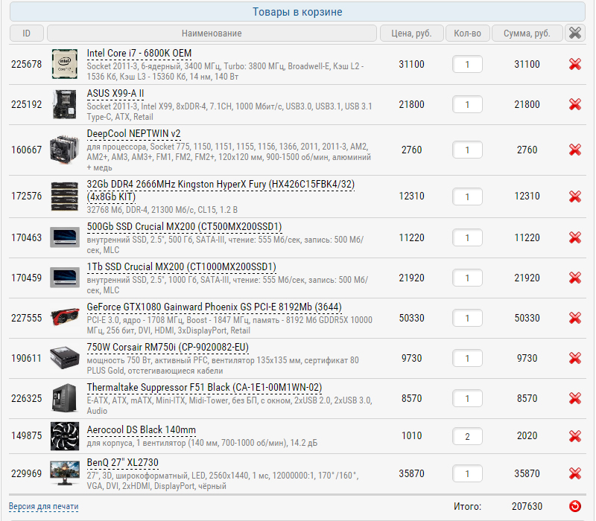
Task: Open 1Tb SSD Crucial MX200 link
Action: click(181, 267)
